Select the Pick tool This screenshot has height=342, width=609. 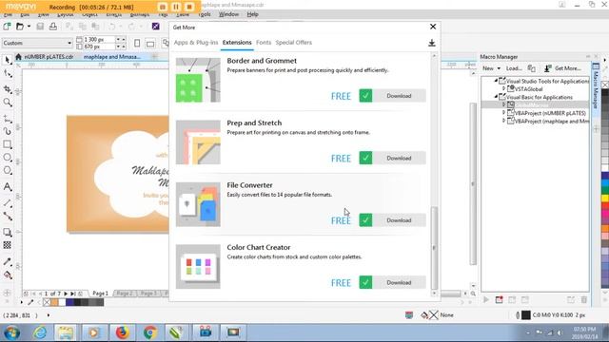point(8,60)
